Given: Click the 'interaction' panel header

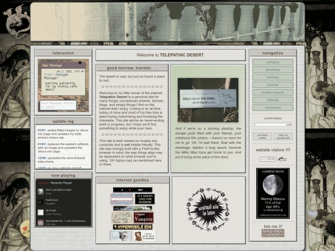Looking at the screenshot, I should (63, 53).
